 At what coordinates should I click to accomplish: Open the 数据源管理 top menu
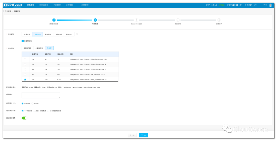click(44, 5)
